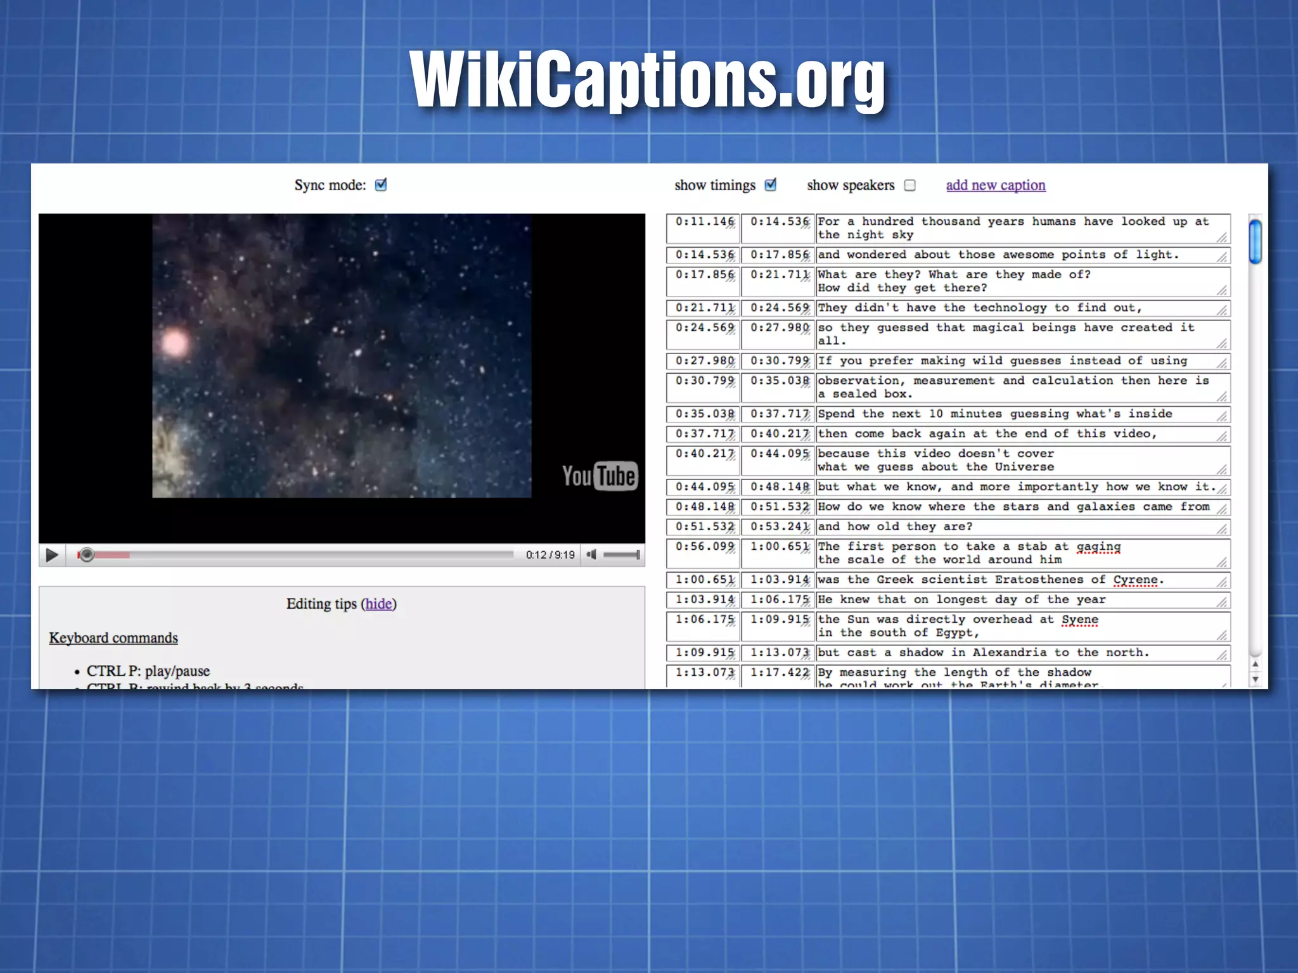
Task: Edit caption 'so they guessed that magical beings'
Action: [x=1023, y=334]
